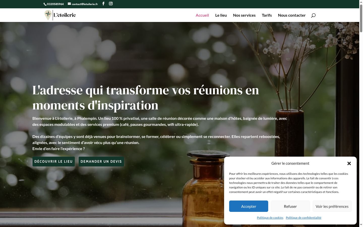Open the Tarifs menu item
The width and height of the screenshot is (363, 227).
click(267, 15)
